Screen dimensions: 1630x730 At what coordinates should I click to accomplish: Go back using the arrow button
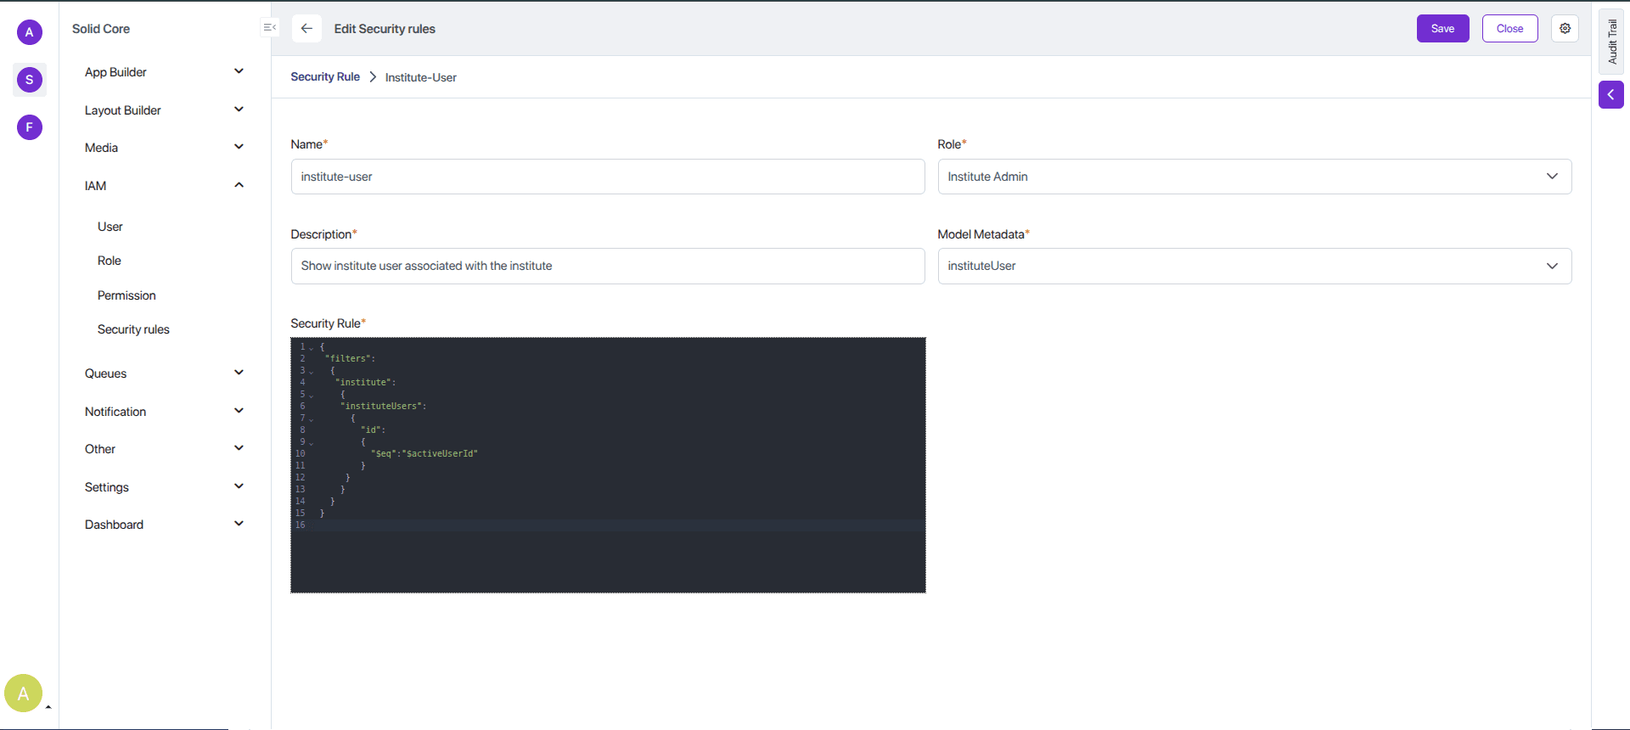coord(306,28)
